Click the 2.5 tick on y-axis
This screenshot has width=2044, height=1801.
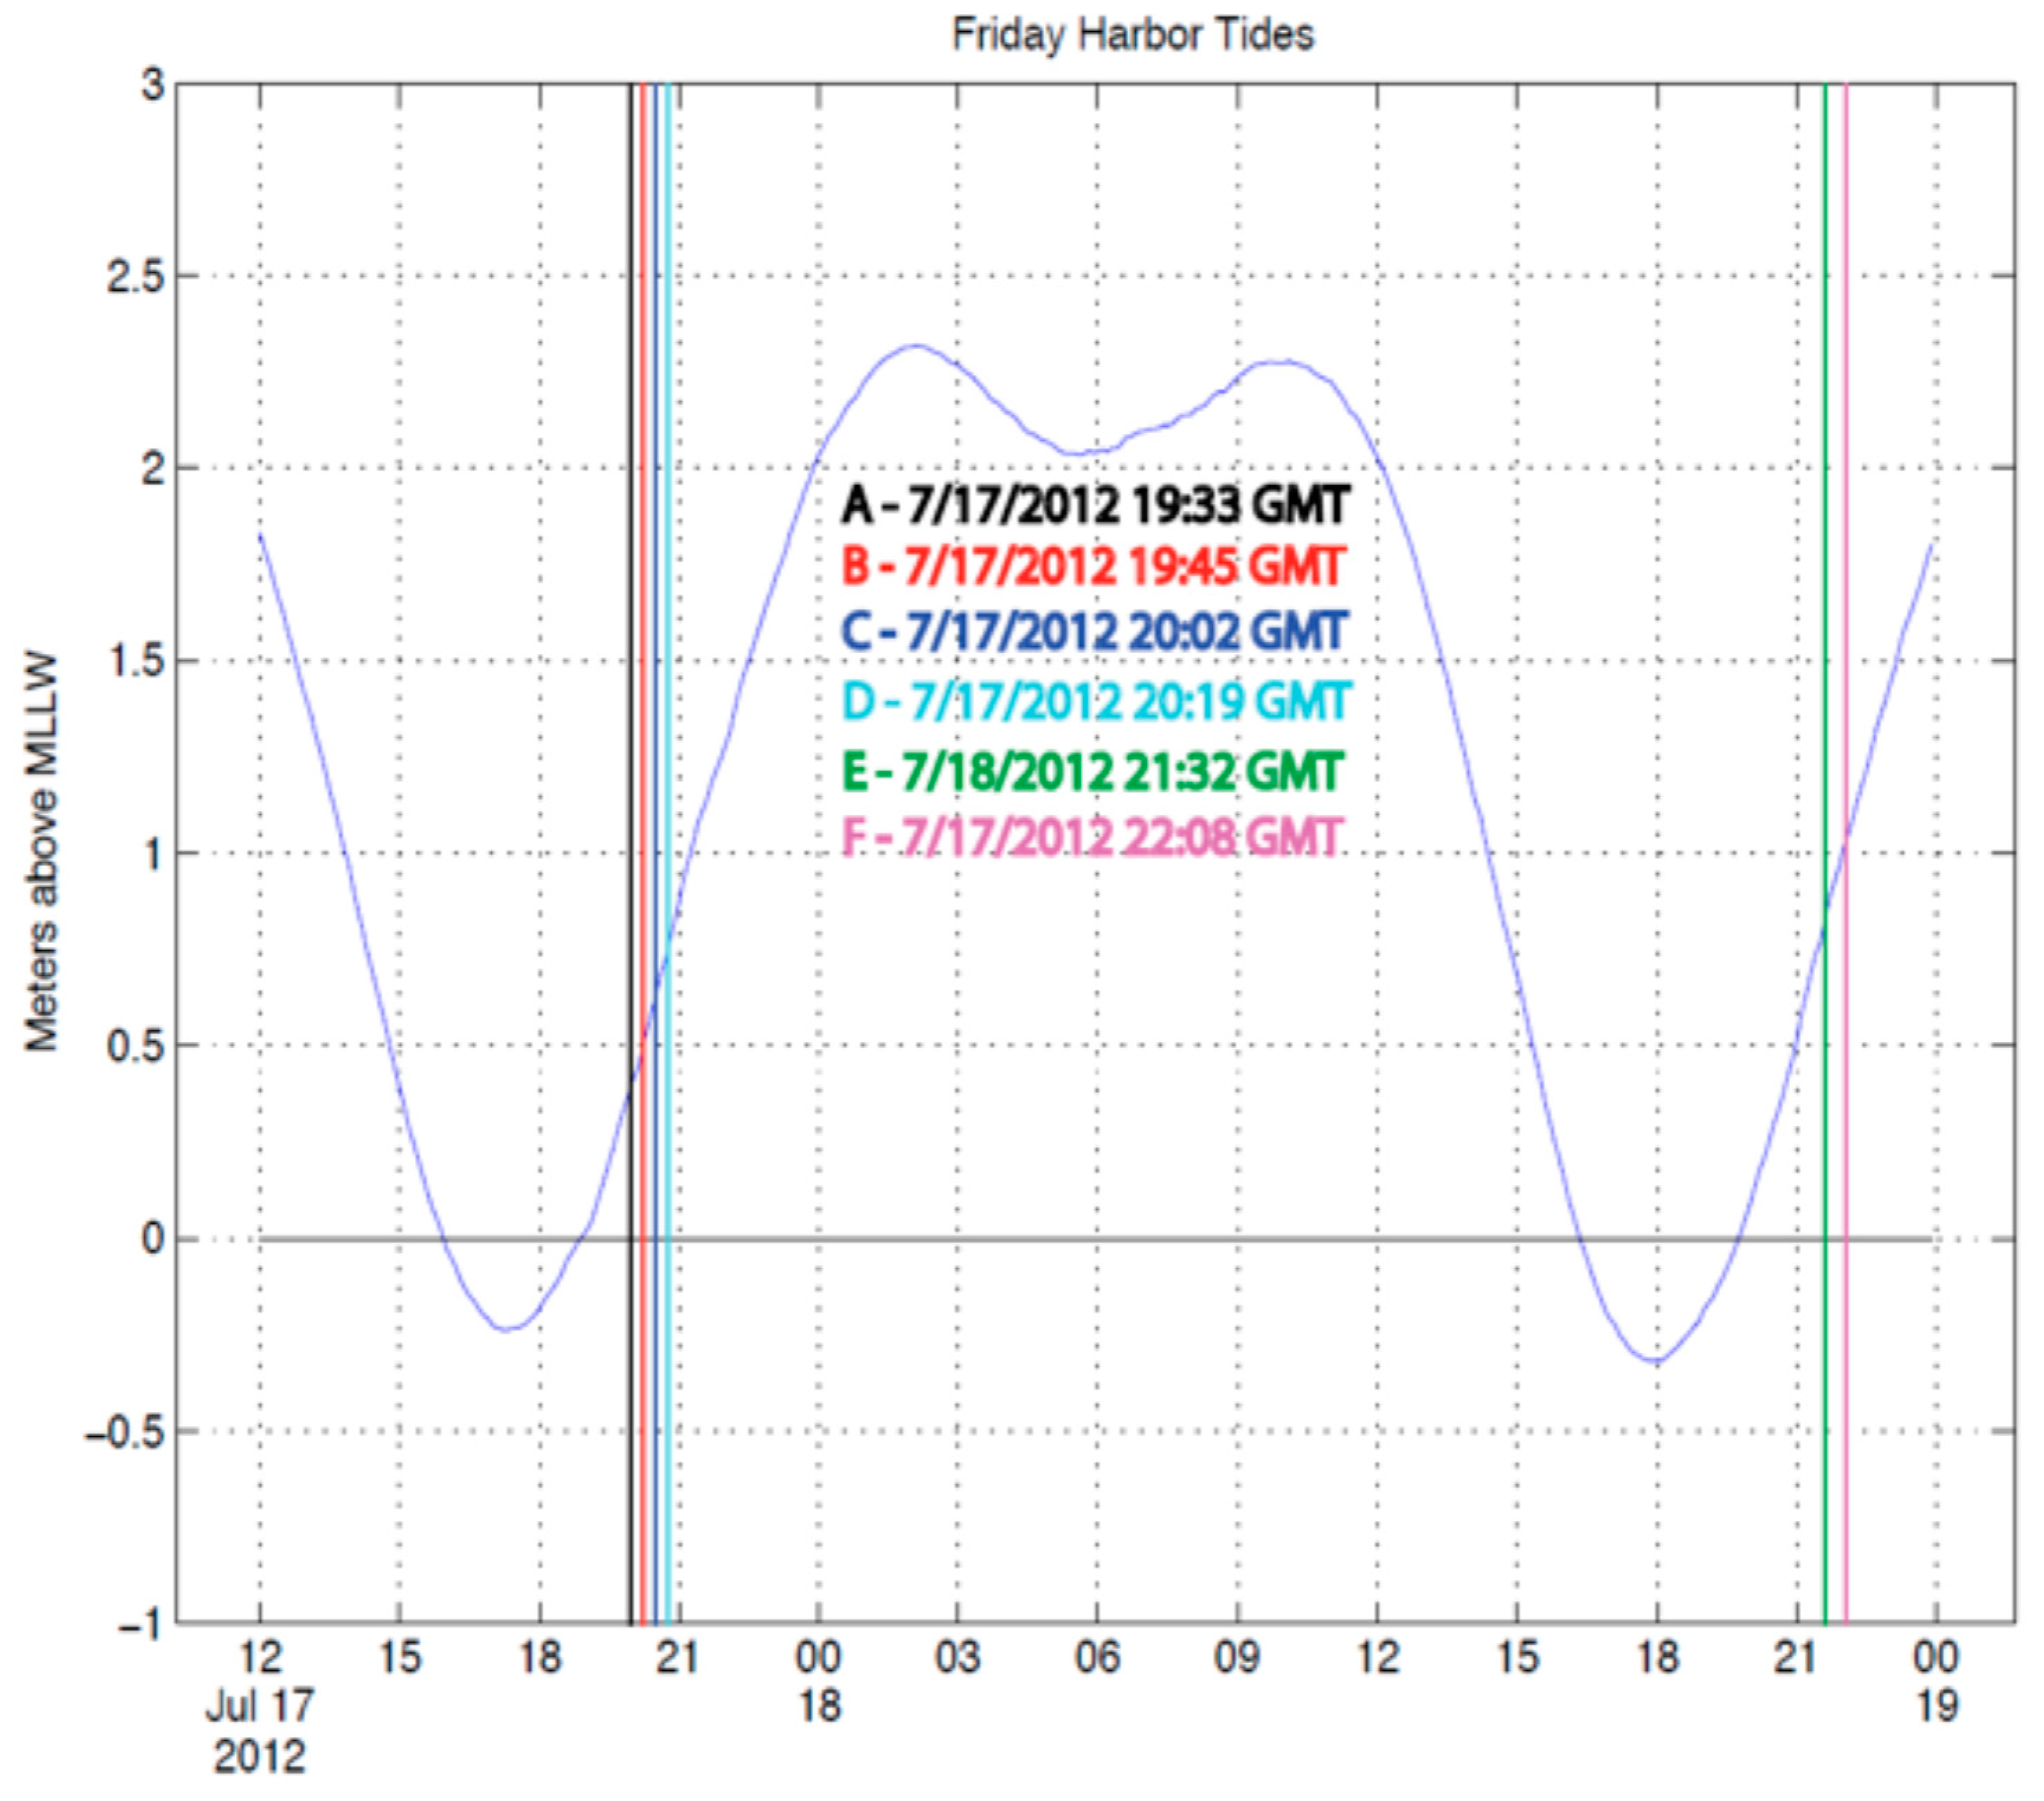click(x=135, y=277)
